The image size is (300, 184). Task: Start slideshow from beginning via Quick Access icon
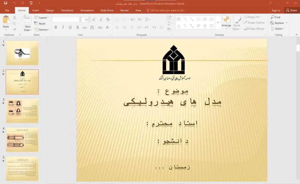31,3
